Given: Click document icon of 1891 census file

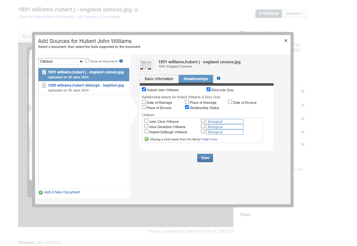Looking at the screenshot, I should click(44, 72).
